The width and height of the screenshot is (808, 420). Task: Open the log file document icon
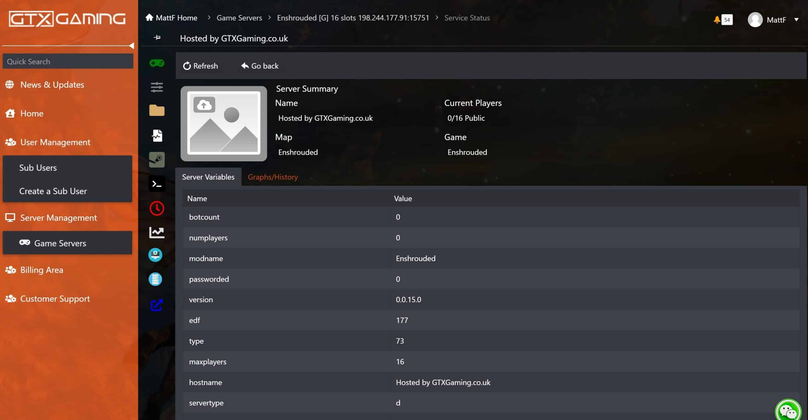157,135
